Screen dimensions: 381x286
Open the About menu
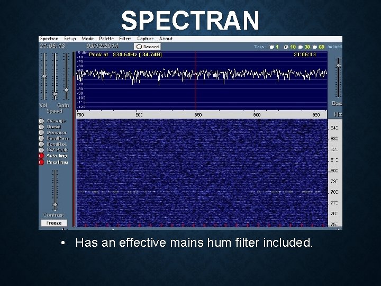[x=166, y=39]
